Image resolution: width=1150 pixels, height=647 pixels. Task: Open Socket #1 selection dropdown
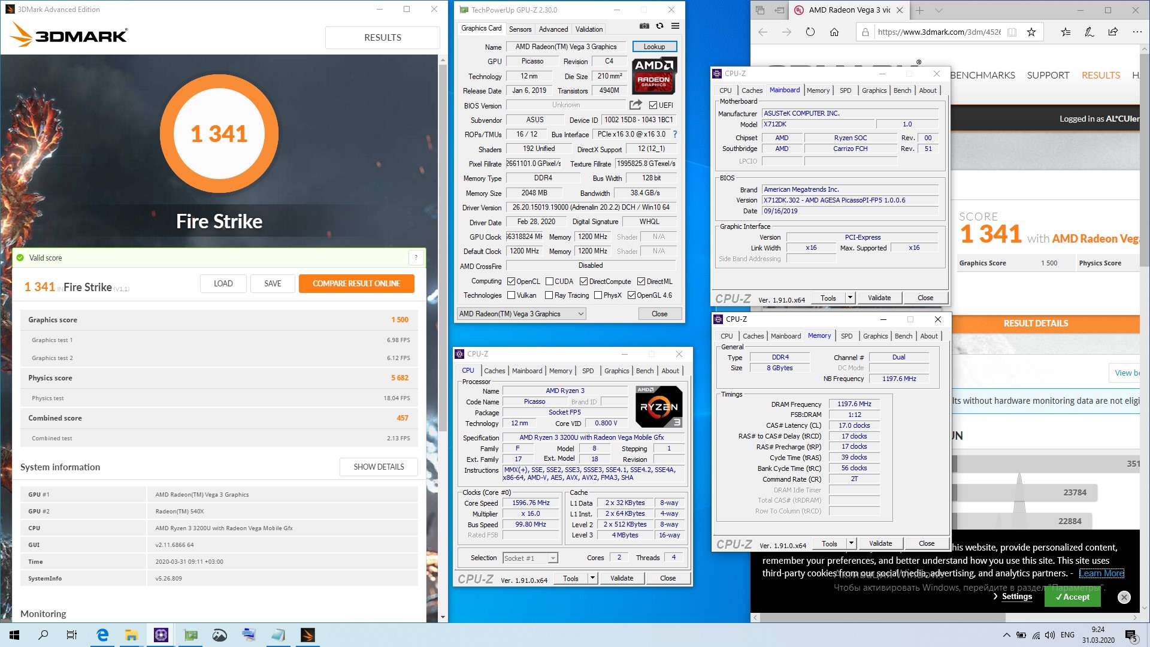coord(530,558)
